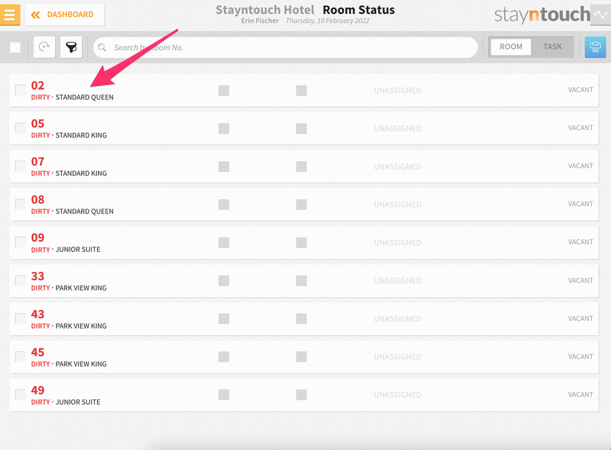Click second gray status box in room 08 row
This screenshot has height=450, width=611.
pyautogui.click(x=302, y=205)
